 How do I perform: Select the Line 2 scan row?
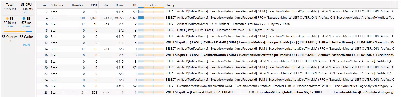click(215, 12)
